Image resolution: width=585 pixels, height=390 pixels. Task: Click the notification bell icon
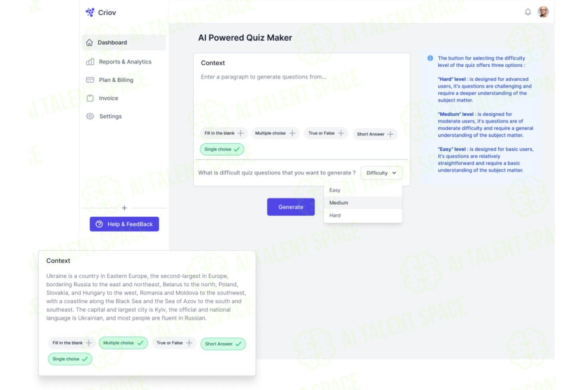pyautogui.click(x=528, y=12)
